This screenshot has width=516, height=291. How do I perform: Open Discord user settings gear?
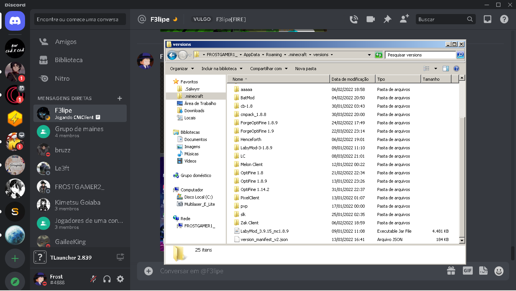point(120,279)
